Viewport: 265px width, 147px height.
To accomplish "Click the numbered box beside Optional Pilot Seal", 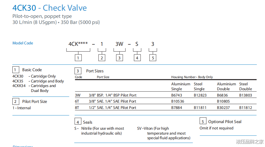I will [x=203, y=121].
